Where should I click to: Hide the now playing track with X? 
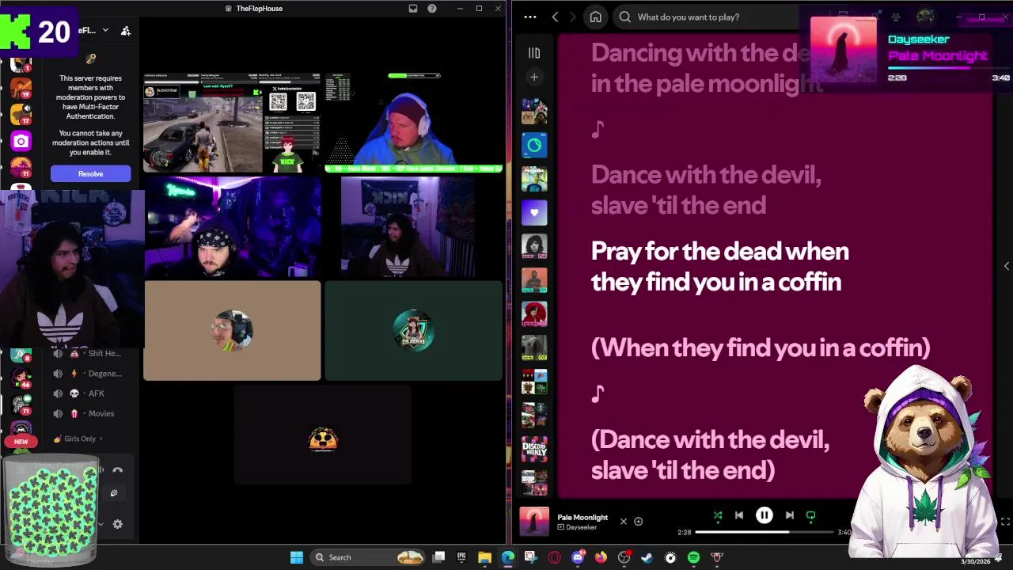[623, 521]
